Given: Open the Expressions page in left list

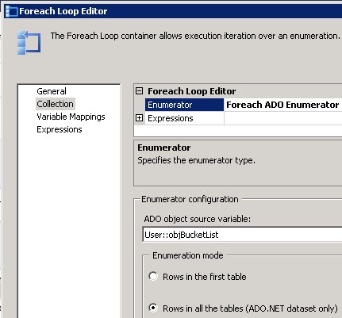Looking at the screenshot, I should tap(60, 129).
